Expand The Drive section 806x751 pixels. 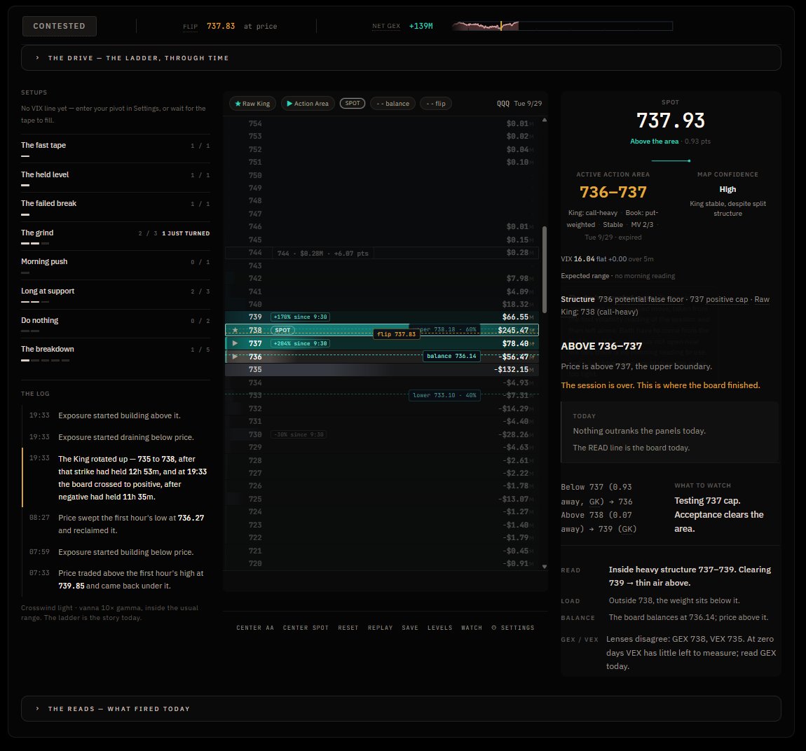click(x=401, y=58)
